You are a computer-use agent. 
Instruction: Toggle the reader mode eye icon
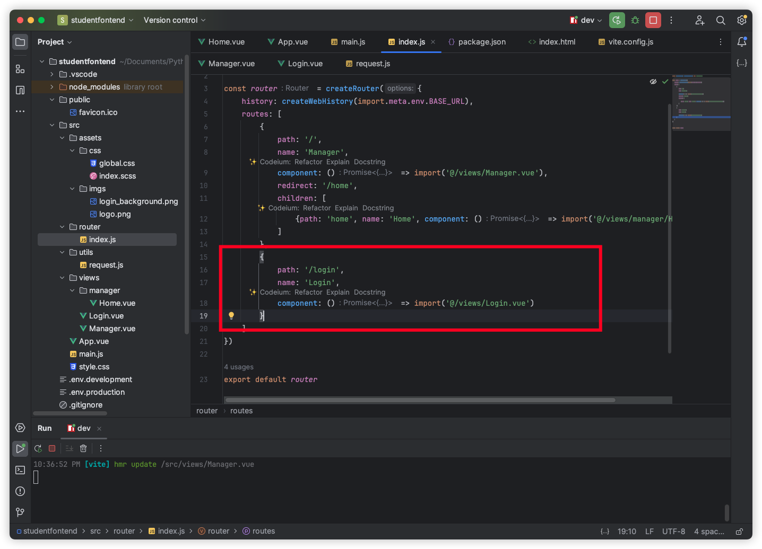(x=653, y=82)
